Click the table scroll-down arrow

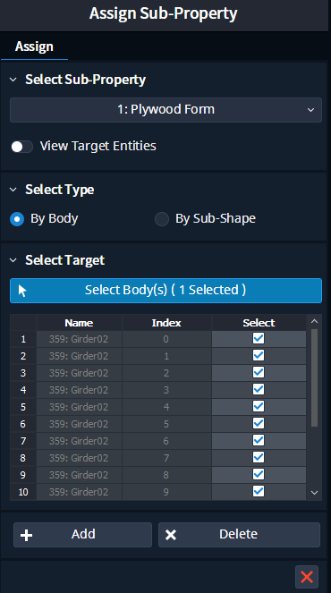pyautogui.click(x=314, y=493)
